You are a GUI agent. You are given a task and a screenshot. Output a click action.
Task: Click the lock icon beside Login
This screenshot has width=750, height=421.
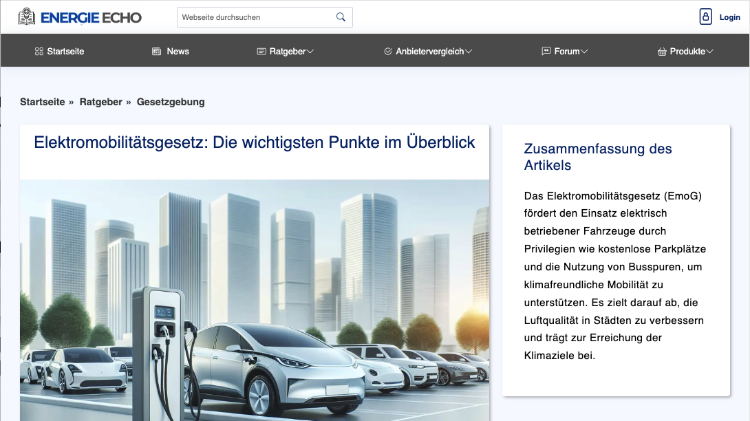point(705,17)
